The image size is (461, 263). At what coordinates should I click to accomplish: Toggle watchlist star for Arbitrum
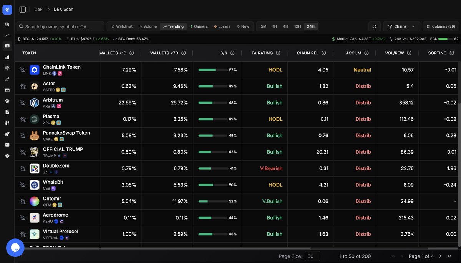pyautogui.click(x=23, y=103)
